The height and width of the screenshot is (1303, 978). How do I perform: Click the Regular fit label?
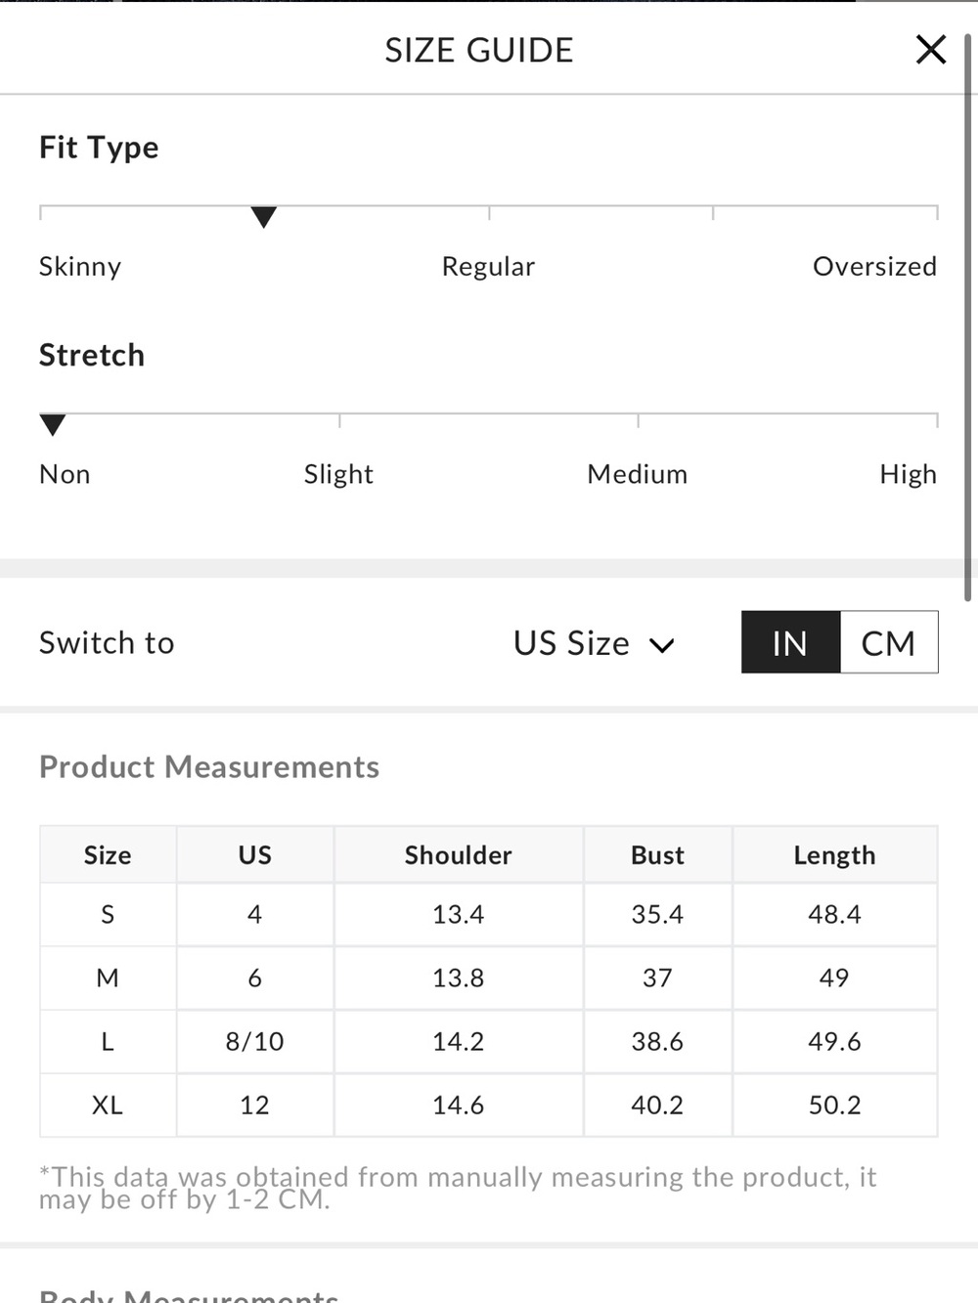click(488, 266)
